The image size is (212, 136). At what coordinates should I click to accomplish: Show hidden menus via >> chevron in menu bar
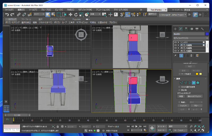coord(141,10)
